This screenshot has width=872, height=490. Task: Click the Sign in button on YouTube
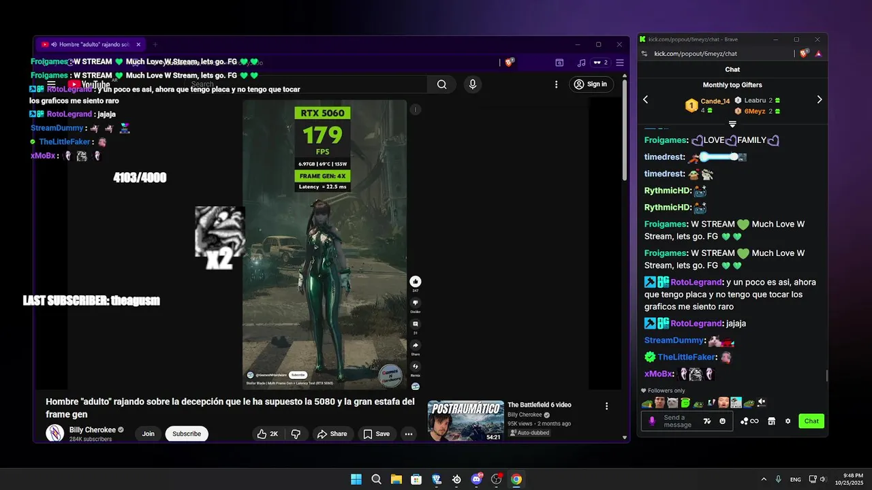(x=591, y=84)
